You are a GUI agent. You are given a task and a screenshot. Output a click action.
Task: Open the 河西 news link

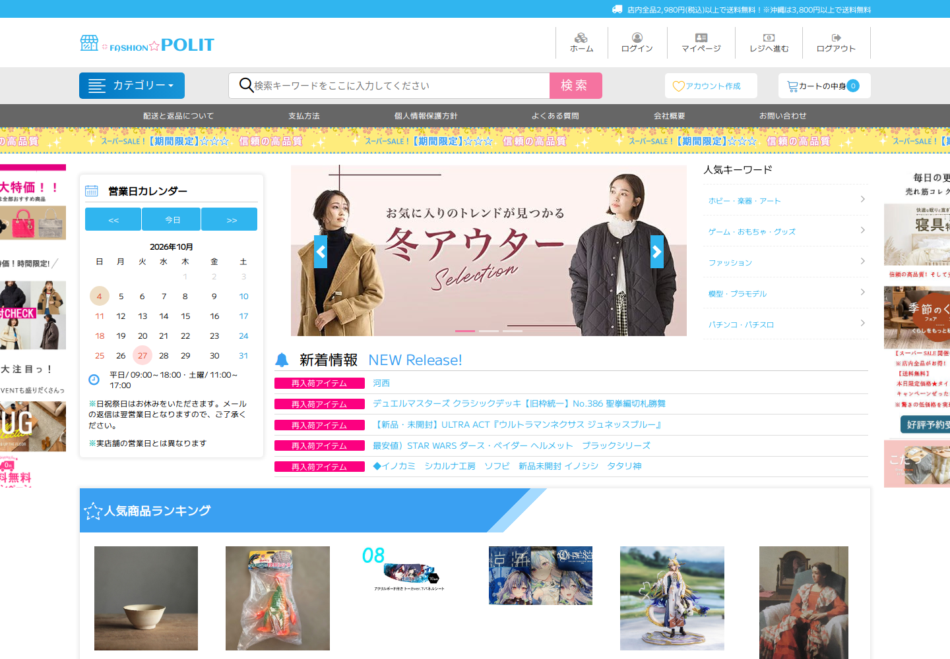[381, 383]
